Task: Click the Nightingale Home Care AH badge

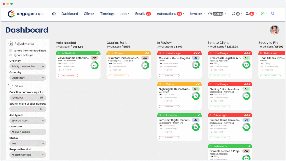Action: (x=196, y=89)
